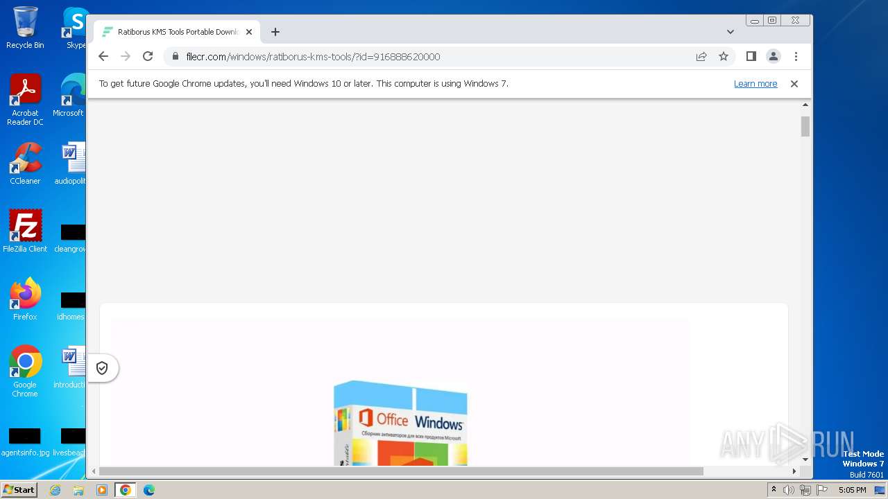
Task: Click the shield privacy badge on page
Action: click(102, 368)
